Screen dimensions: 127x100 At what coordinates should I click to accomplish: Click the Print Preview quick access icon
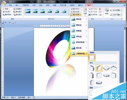point(12,23)
